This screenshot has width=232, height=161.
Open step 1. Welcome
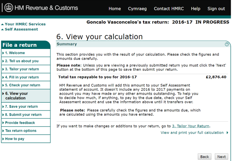click(x=26, y=53)
